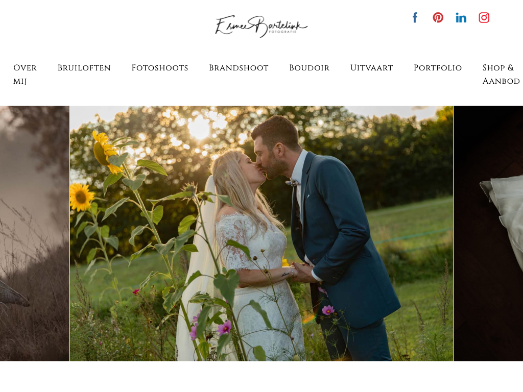The image size is (523, 392).
Task: View the Portfolio page
Action: coord(438,68)
